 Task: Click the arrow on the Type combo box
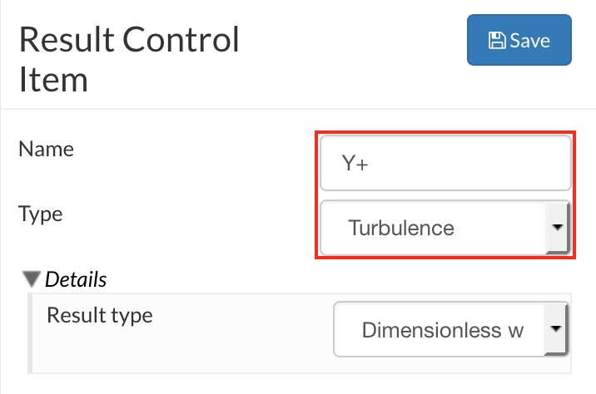[557, 227]
